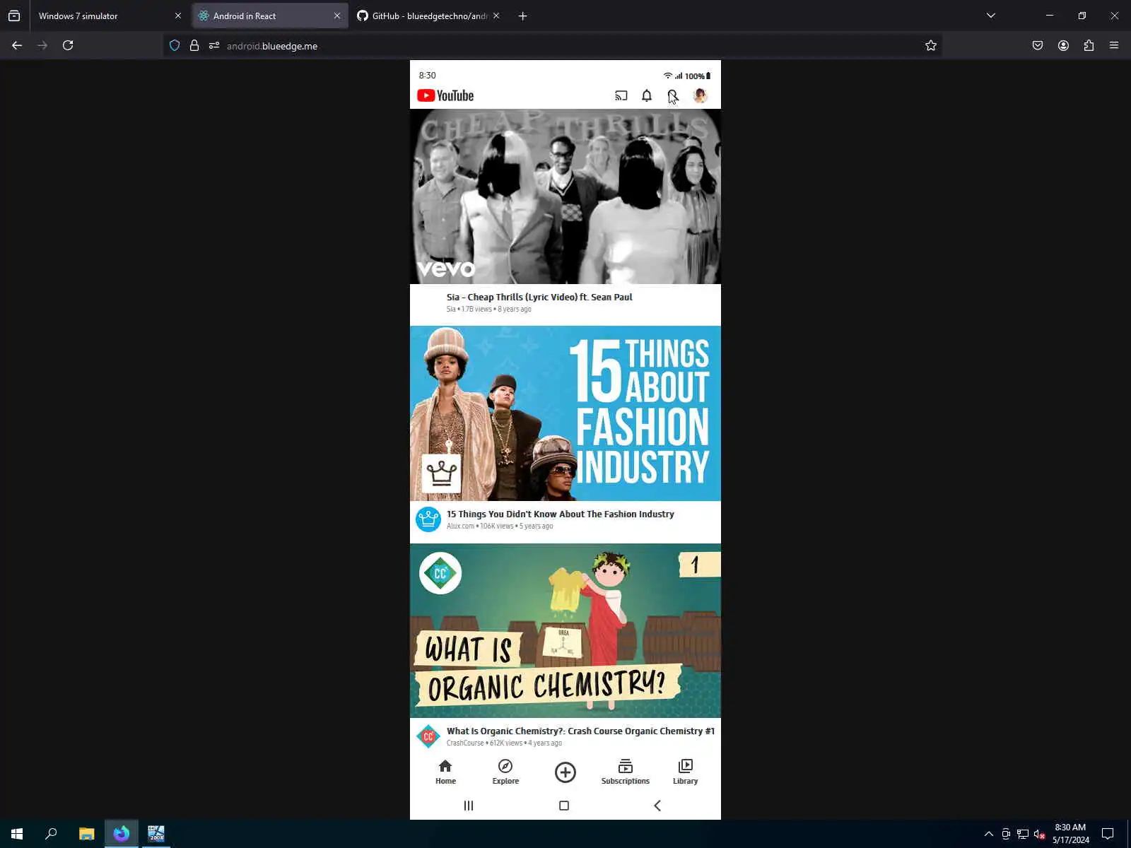Open the Extensions puzzle icon
Screen dimensions: 1131x848
point(1089,45)
